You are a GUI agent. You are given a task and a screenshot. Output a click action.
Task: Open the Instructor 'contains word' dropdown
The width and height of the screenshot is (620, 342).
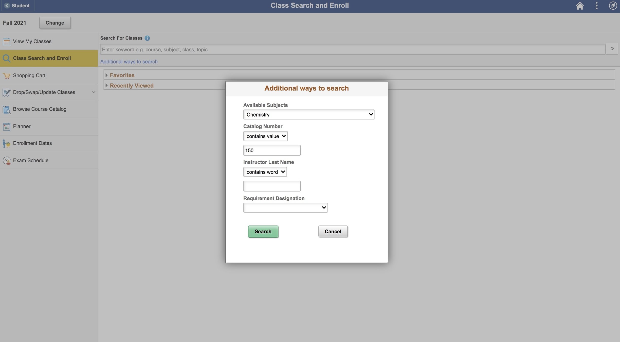point(265,172)
